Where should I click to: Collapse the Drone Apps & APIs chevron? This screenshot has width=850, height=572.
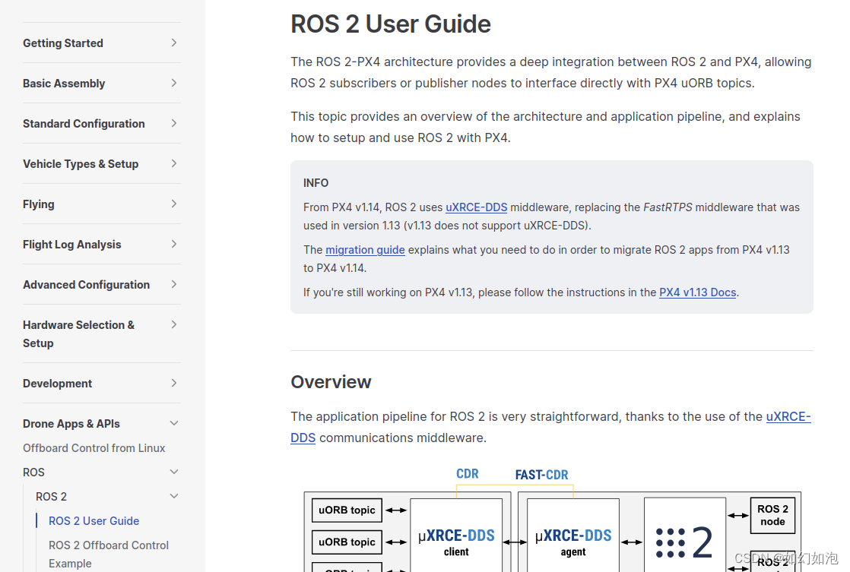coord(174,424)
